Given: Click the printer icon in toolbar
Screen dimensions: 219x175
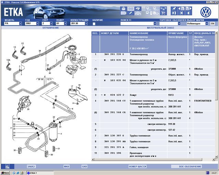Looking at the screenshot, I should pos(124,9).
